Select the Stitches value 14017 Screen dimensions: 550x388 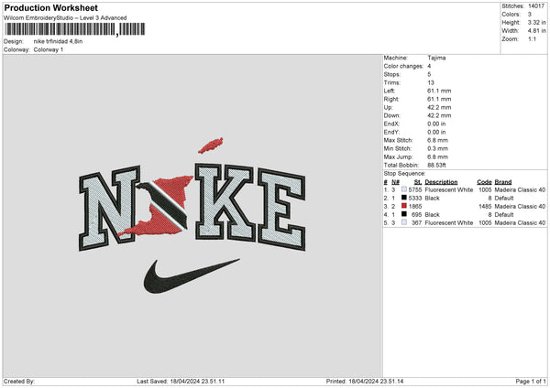[536, 6]
